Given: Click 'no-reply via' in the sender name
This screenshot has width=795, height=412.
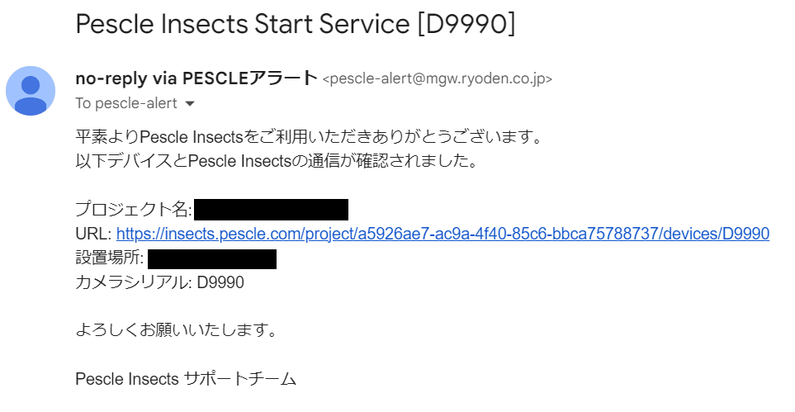Looking at the screenshot, I should point(125,78).
